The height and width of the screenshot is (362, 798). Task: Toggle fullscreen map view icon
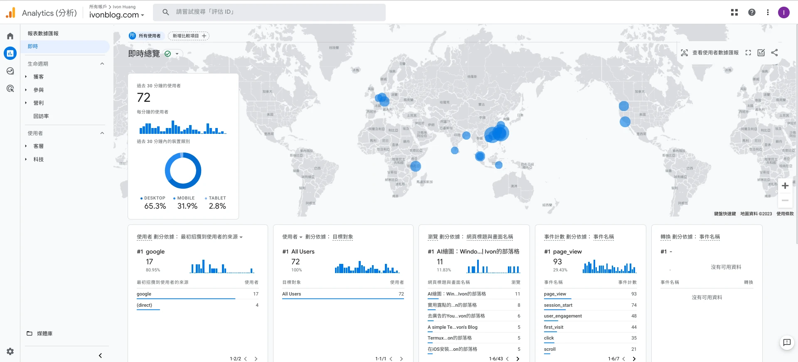point(748,53)
